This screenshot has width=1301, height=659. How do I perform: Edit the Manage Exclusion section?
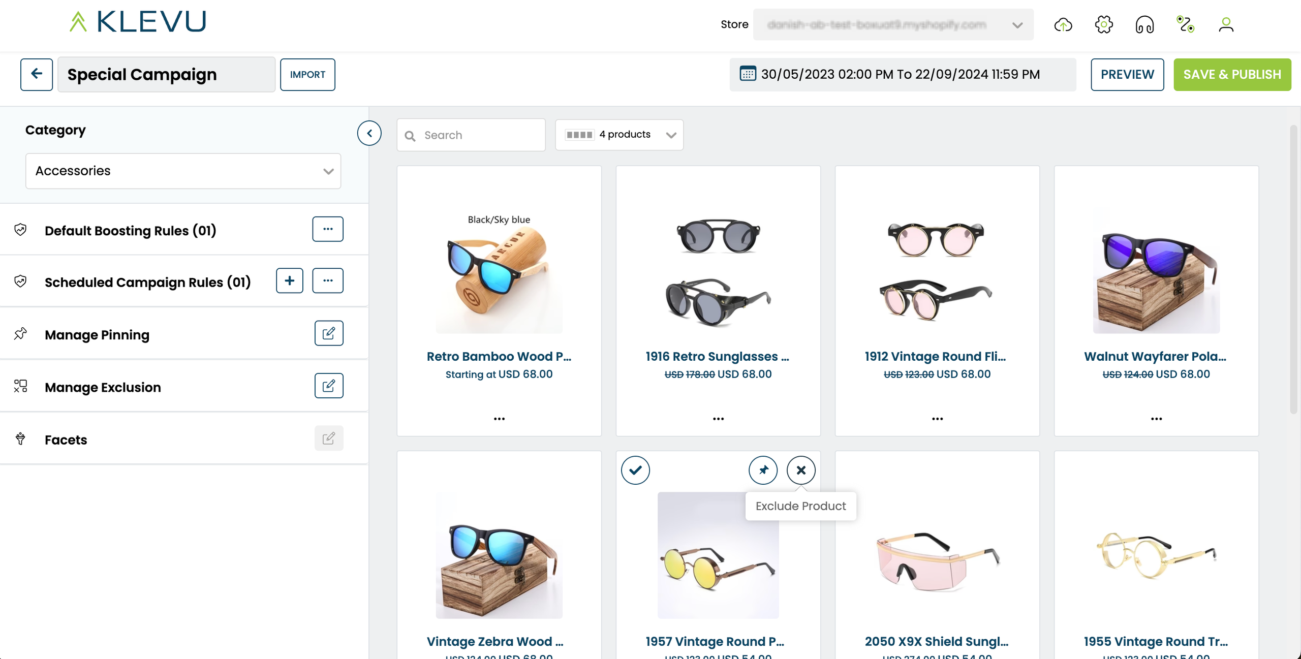point(328,386)
